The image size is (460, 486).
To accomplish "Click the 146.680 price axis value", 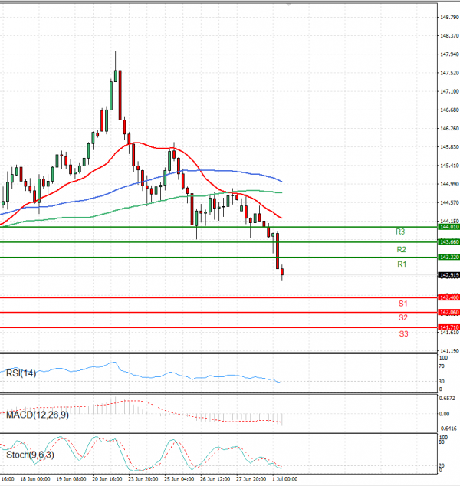I will (x=449, y=110).
